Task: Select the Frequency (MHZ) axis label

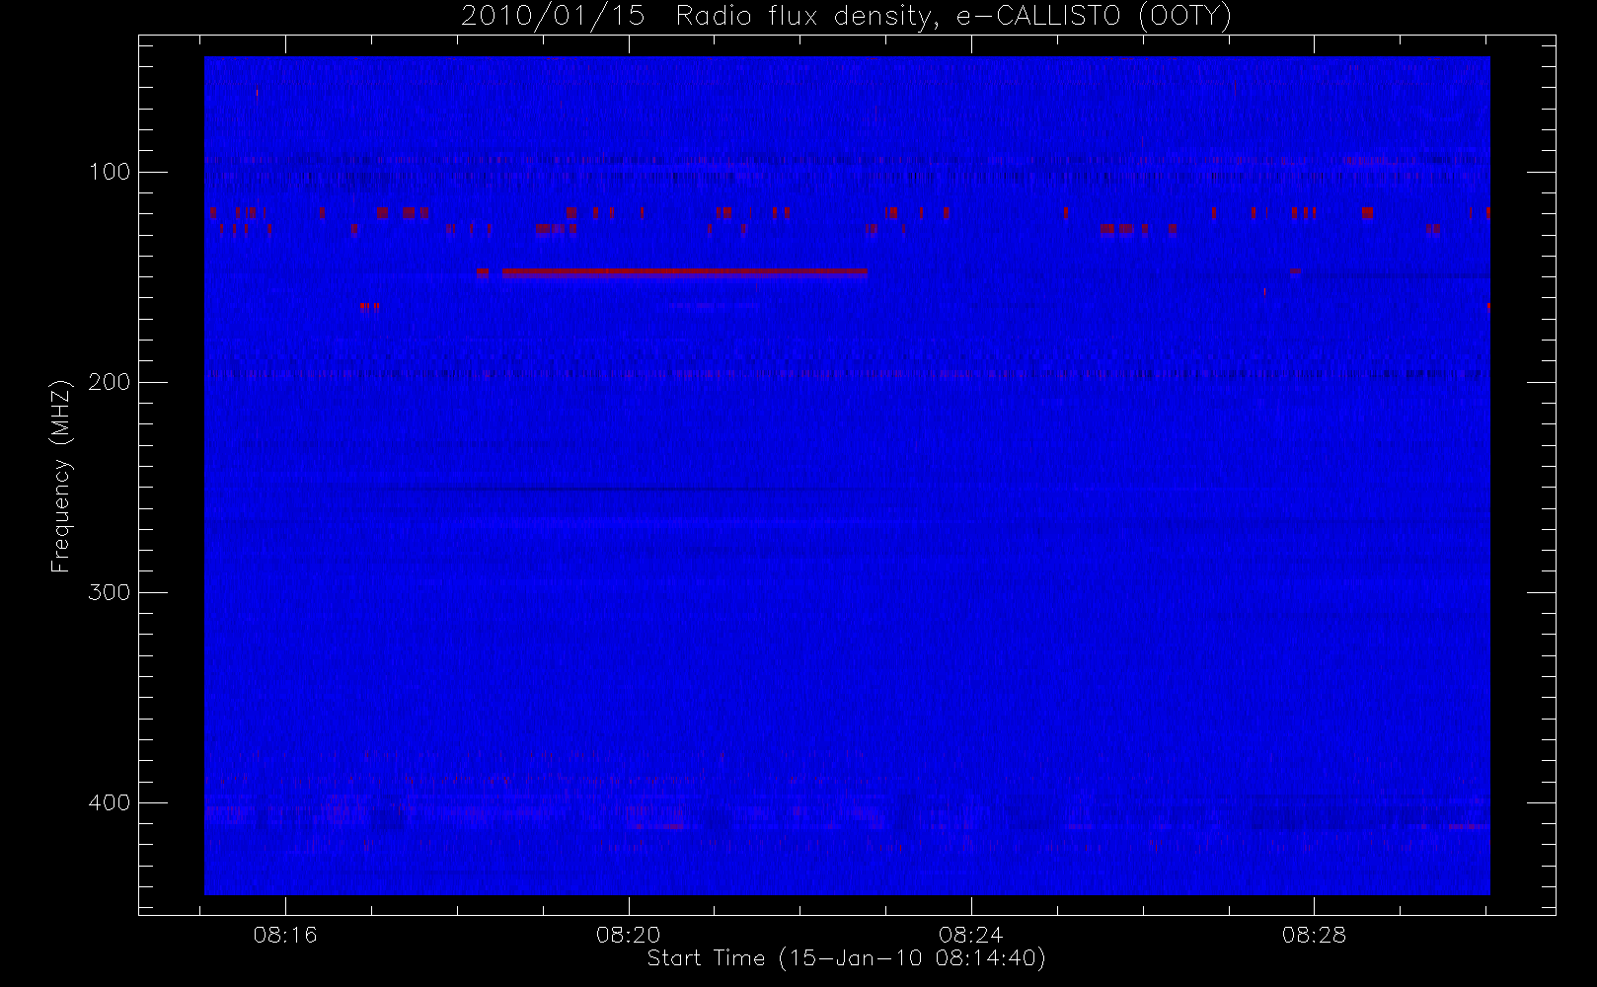Action: tap(61, 476)
